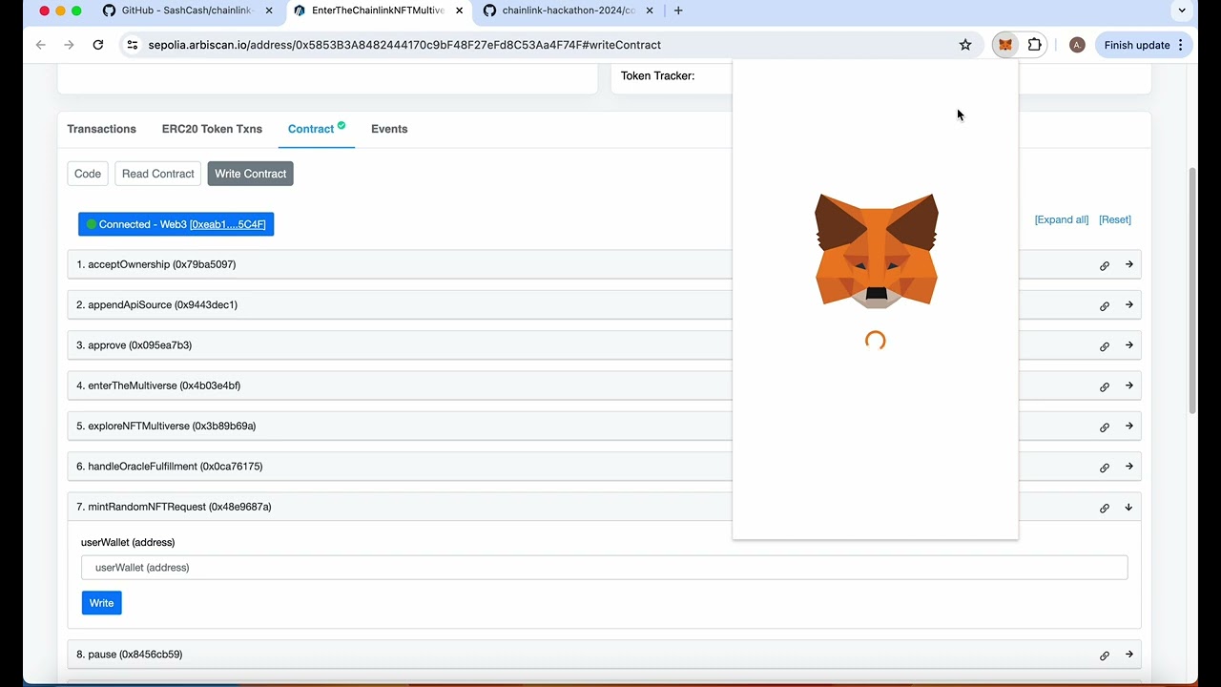
Task: Click '6. handleOracleFulfillment (0x0ca76175)' row text
Action: (170, 467)
